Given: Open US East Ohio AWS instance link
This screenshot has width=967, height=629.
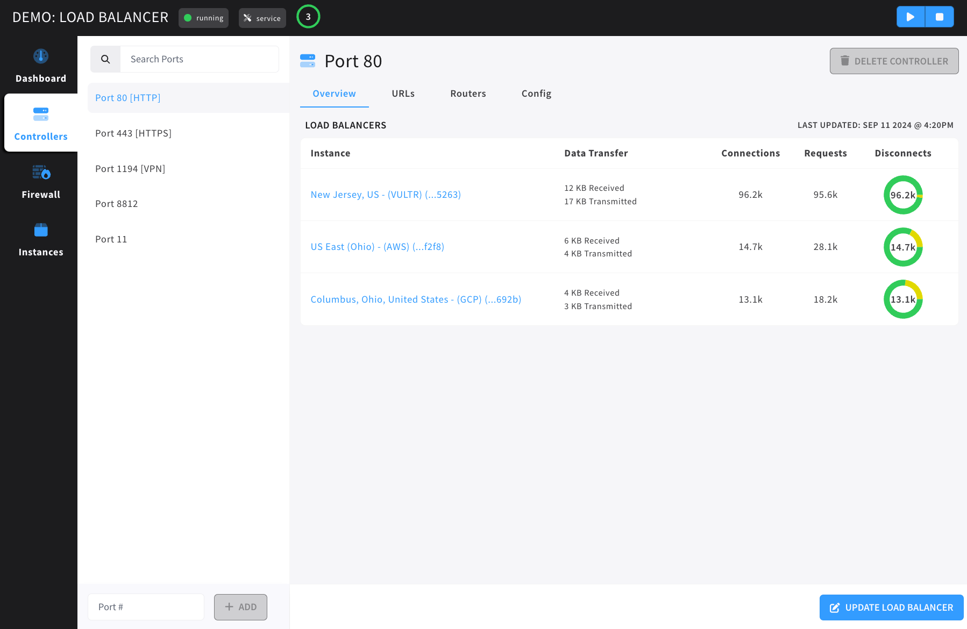Looking at the screenshot, I should 377,247.
